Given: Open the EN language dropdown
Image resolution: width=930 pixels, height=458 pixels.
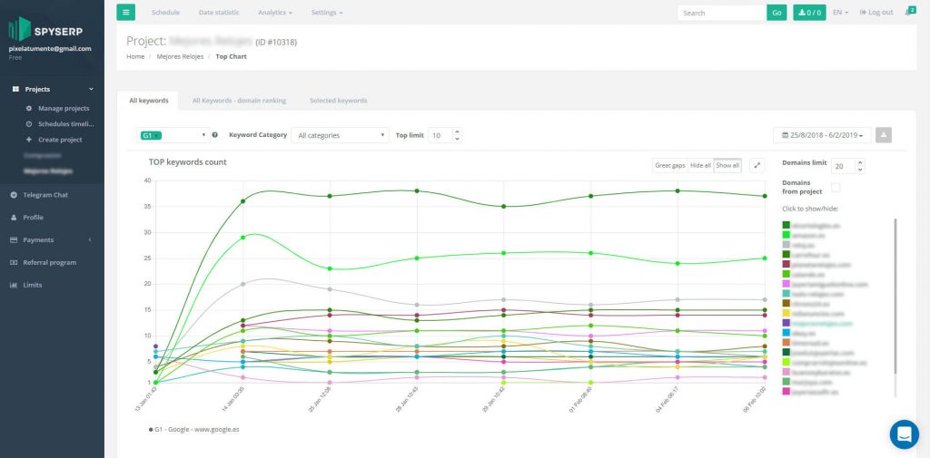Looking at the screenshot, I should tap(840, 13).
